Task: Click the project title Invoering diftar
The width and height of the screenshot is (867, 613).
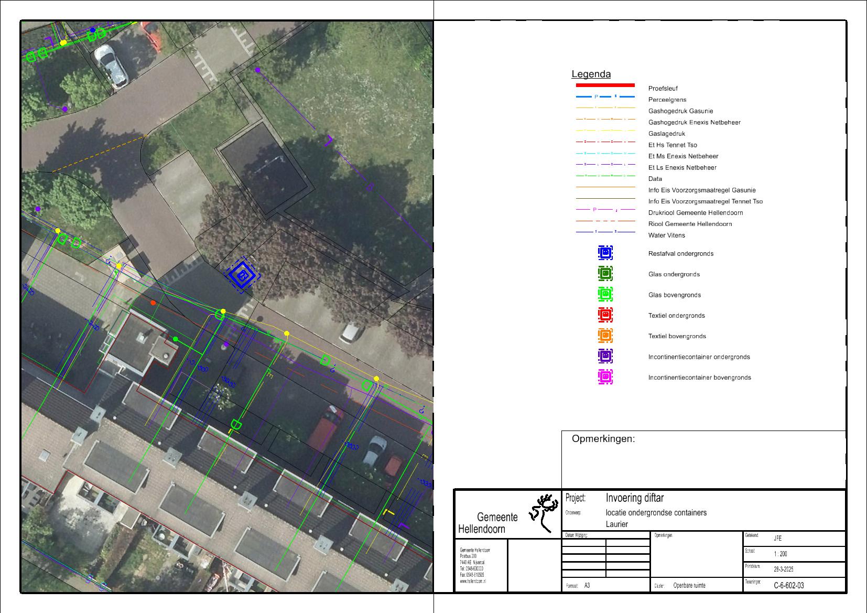Action: pos(634,498)
